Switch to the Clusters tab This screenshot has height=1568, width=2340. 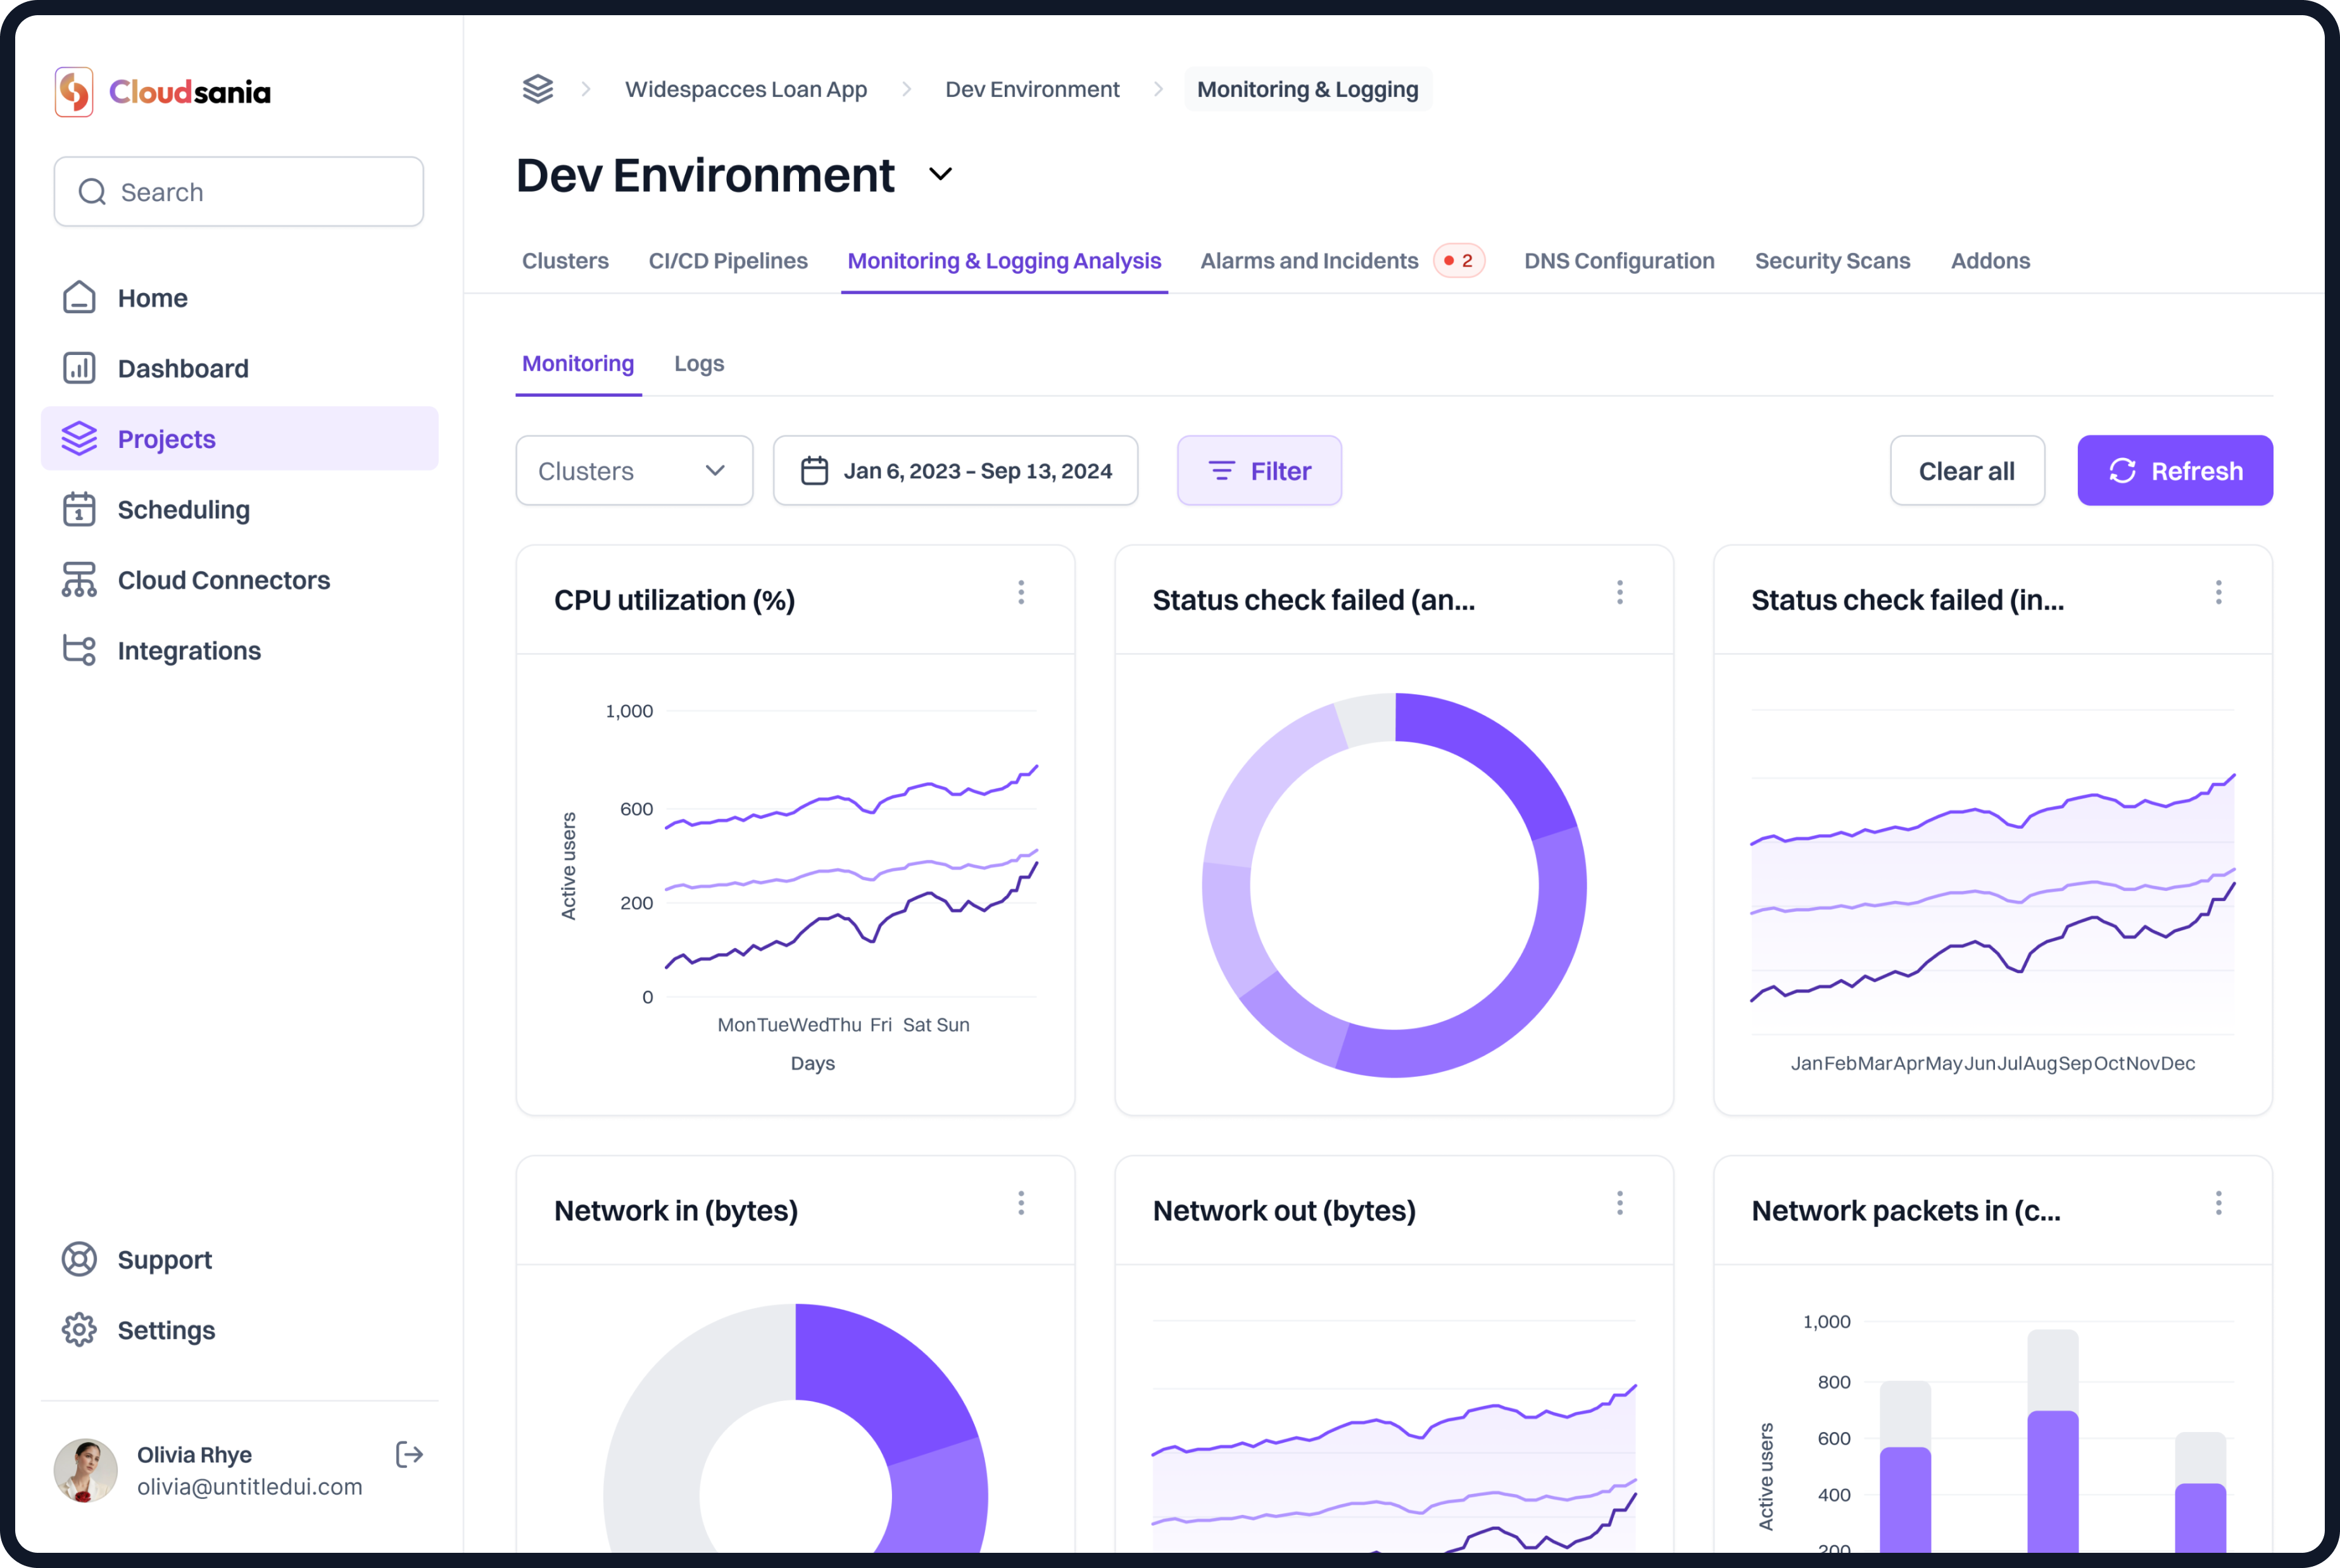point(565,261)
